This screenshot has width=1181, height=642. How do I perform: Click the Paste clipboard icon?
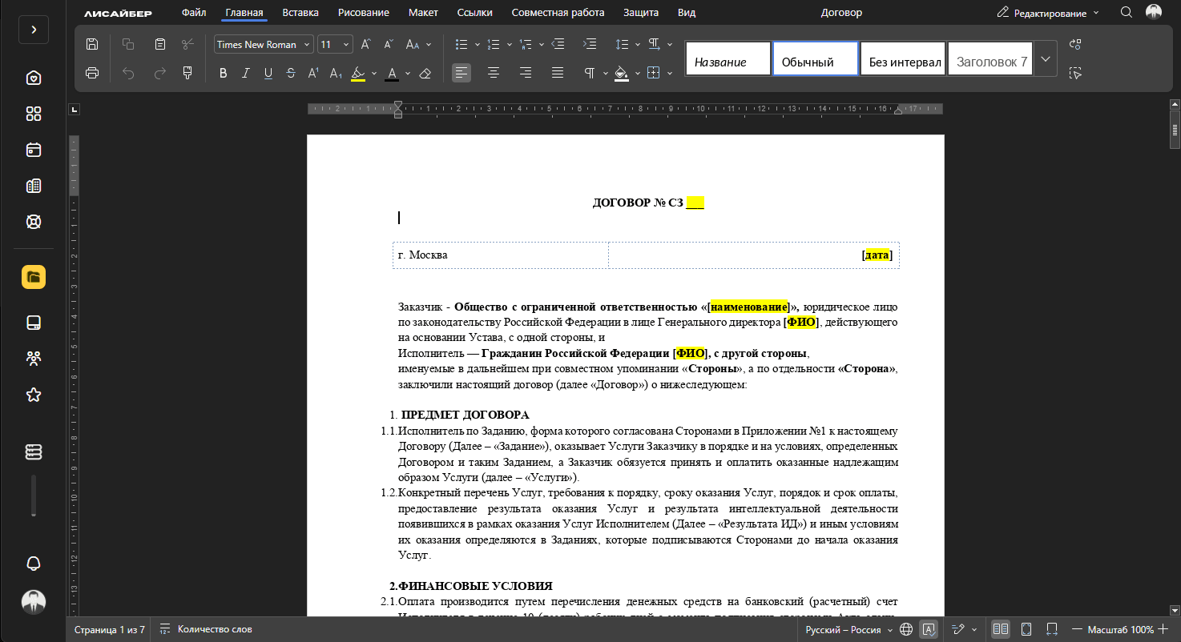(x=160, y=44)
